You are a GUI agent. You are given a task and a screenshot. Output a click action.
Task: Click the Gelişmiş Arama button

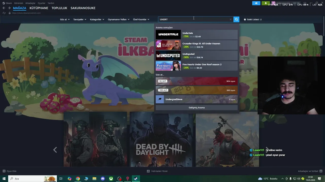pos(197,108)
